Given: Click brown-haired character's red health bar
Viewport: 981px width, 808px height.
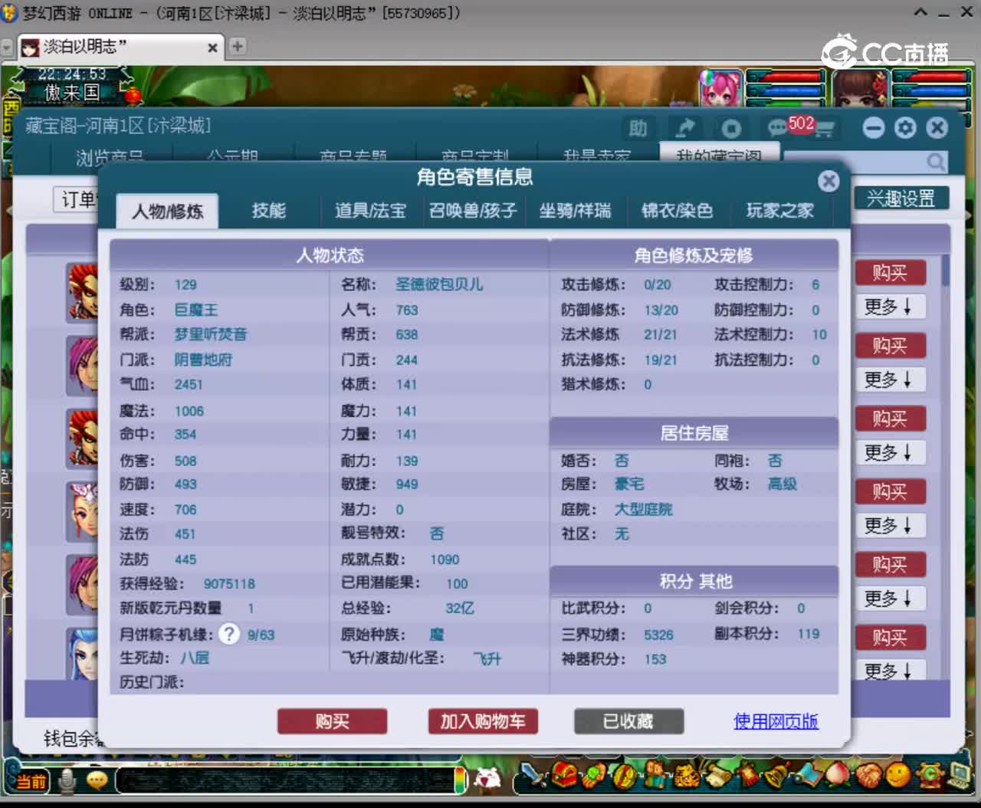Looking at the screenshot, I should coord(930,77).
